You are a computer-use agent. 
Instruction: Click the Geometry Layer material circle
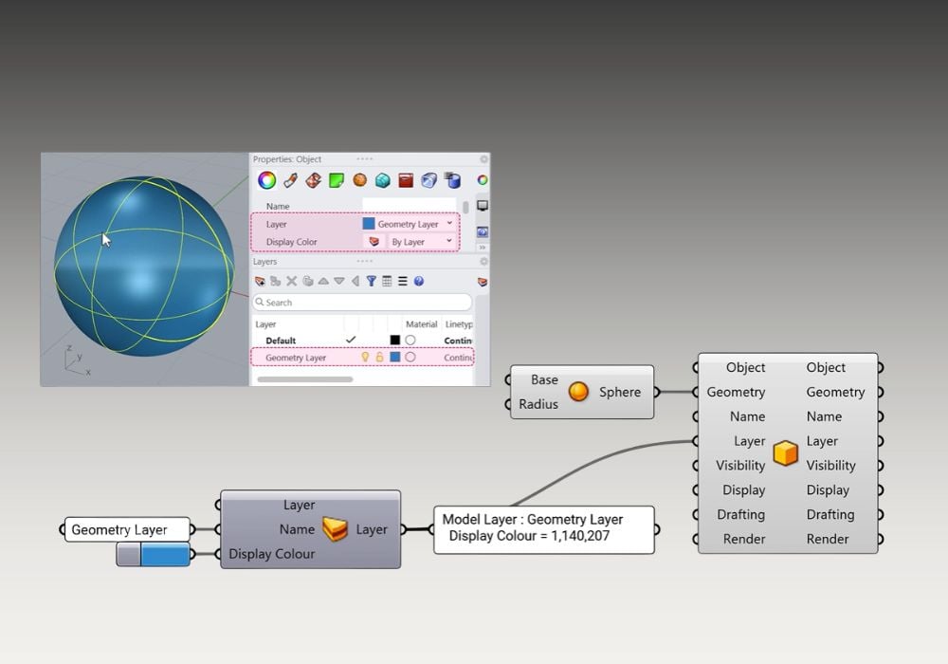coord(410,358)
